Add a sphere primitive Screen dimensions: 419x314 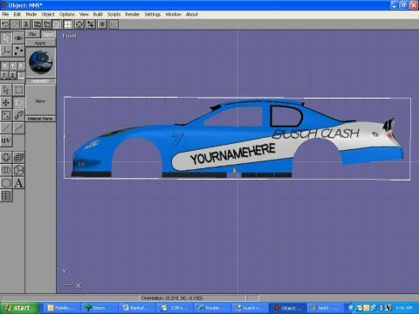pos(6,157)
